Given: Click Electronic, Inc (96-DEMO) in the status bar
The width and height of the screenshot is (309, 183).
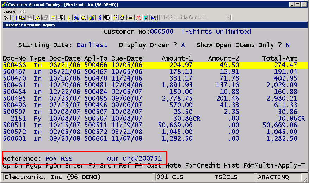Looking at the screenshot, I should click(x=52, y=177).
